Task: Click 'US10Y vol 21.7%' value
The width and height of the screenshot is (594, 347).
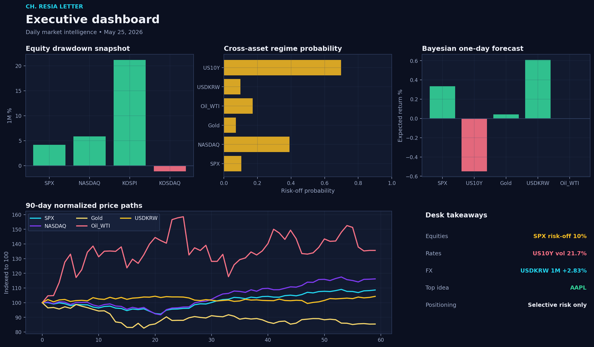Action: point(559,254)
